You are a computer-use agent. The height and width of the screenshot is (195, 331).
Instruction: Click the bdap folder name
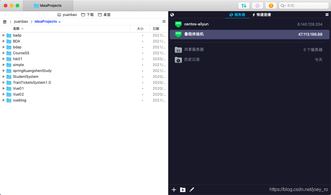[17, 47]
